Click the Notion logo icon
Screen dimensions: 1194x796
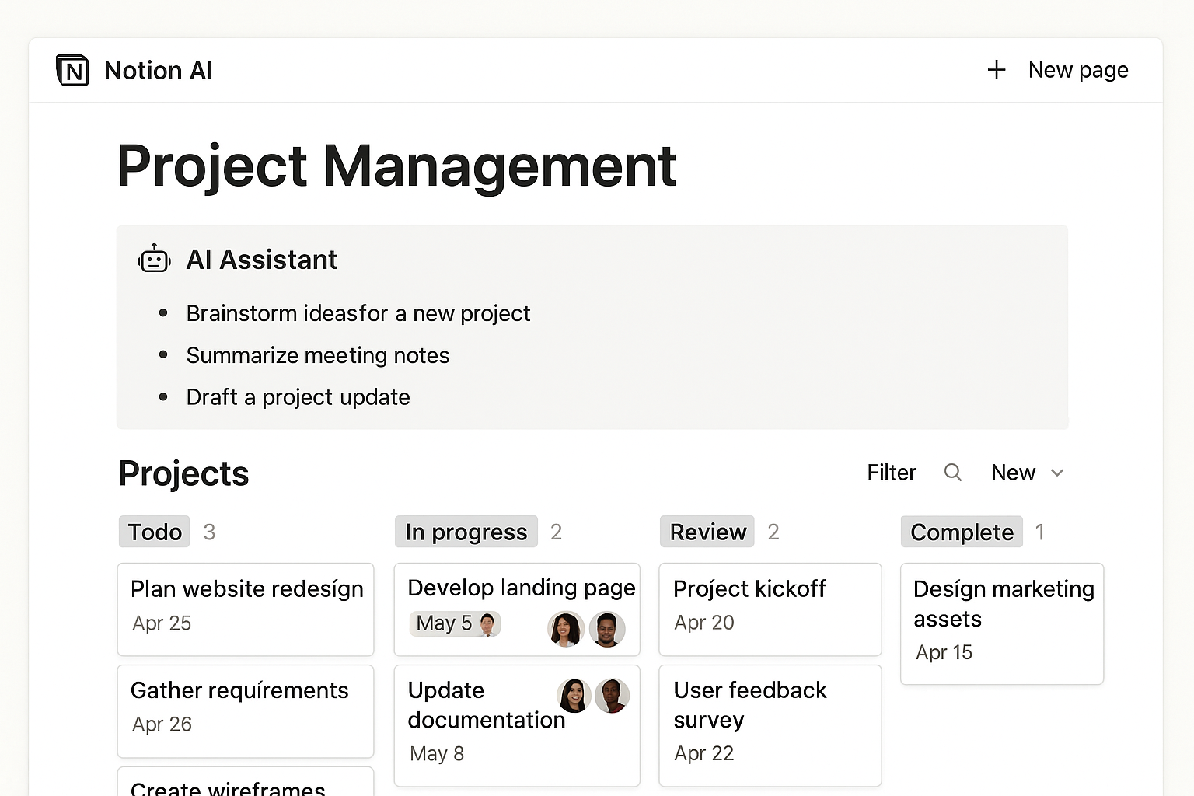[x=72, y=71]
